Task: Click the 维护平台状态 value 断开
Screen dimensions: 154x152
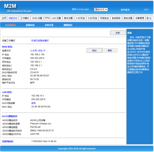Action: pos(32,83)
